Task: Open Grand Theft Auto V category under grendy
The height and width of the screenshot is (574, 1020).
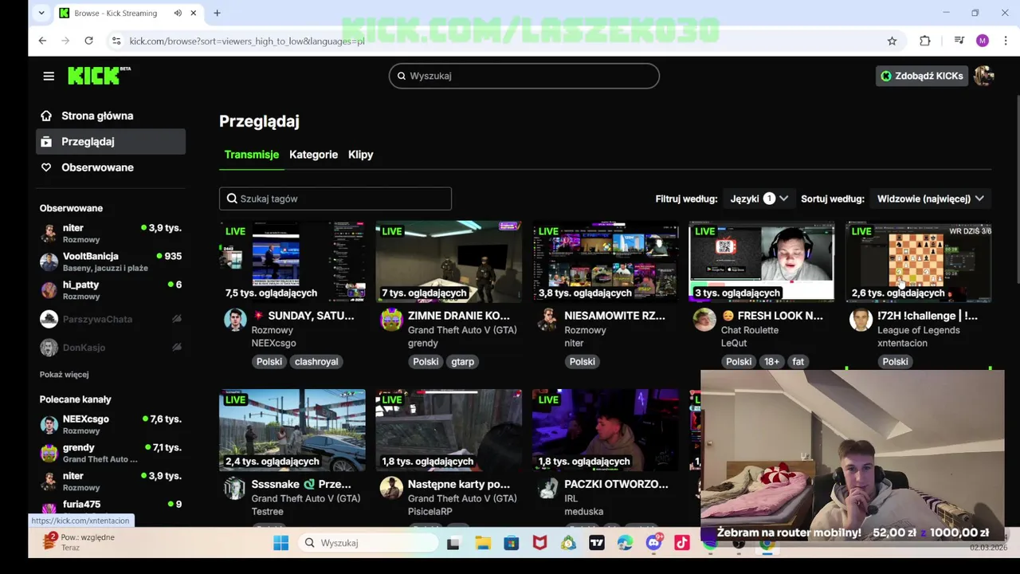Action: coord(462,330)
